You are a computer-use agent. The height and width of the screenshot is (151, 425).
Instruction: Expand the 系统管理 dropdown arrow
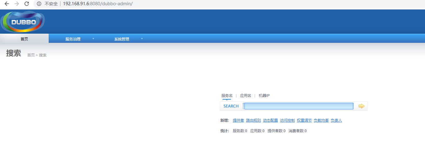click(x=142, y=39)
